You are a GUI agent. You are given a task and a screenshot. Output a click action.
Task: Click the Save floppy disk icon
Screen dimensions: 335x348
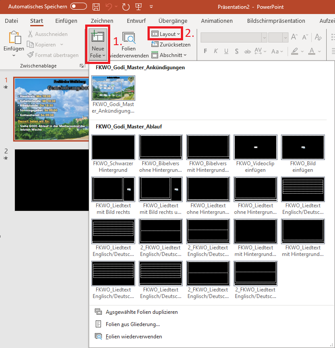97,7
